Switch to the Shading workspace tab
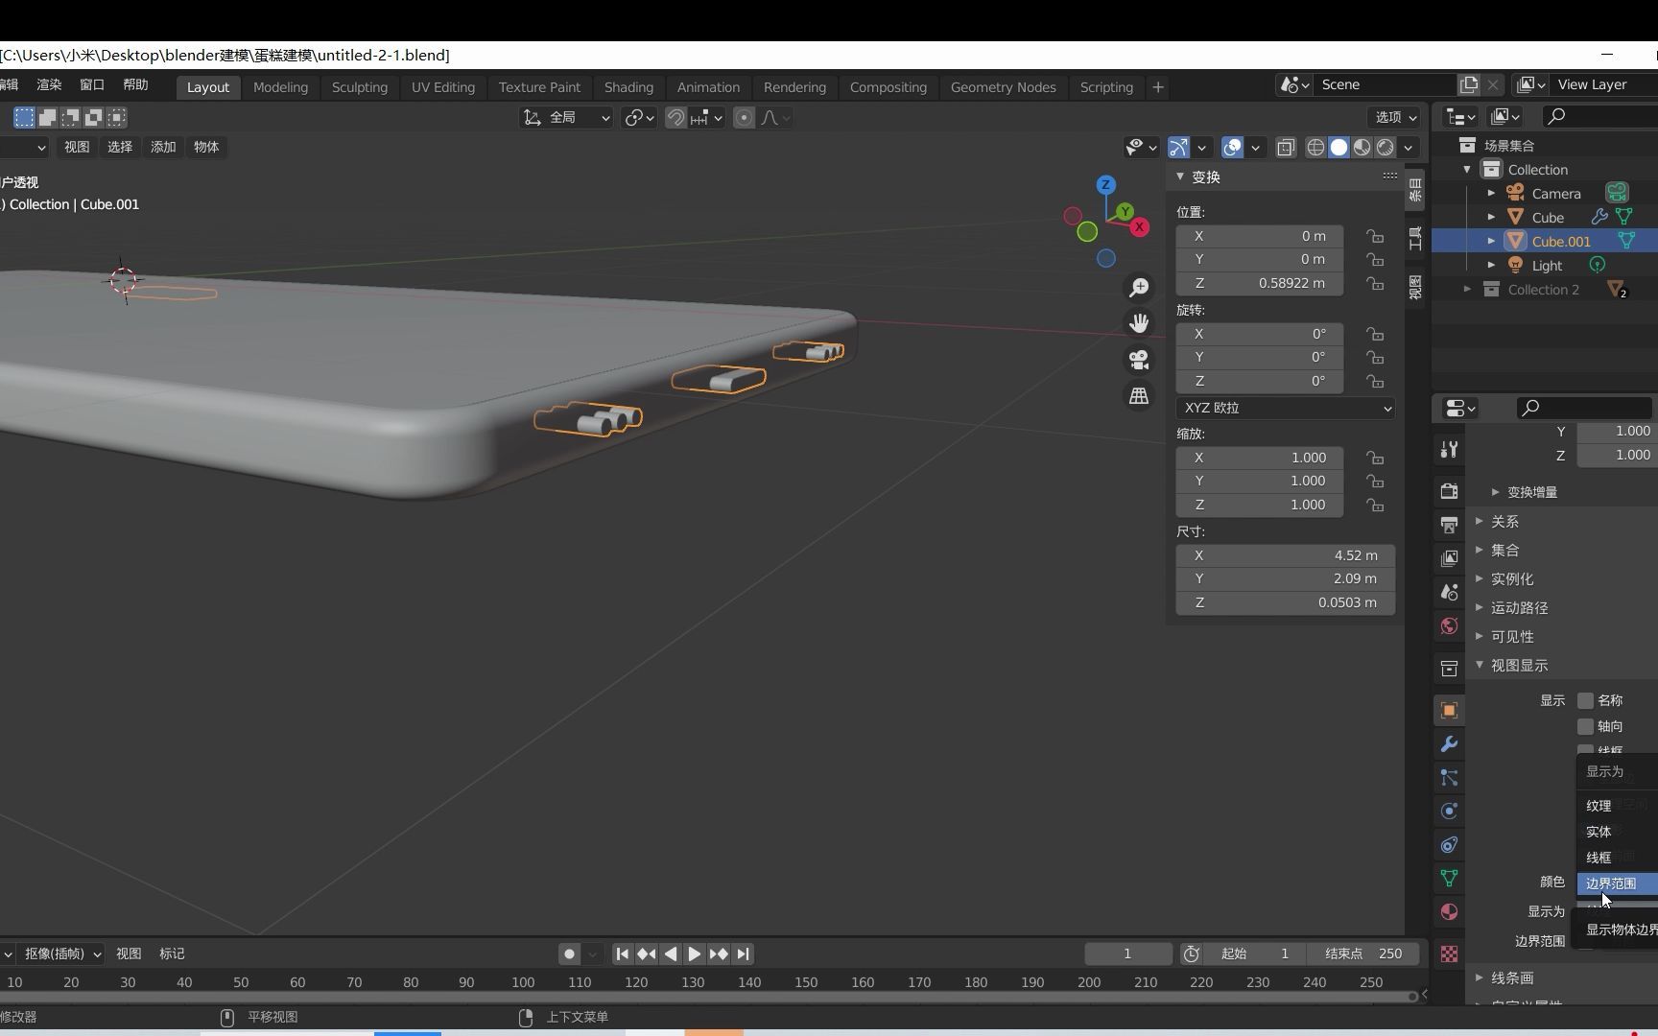The height and width of the screenshot is (1036, 1658). pyautogui.click(x=628, y=86)
